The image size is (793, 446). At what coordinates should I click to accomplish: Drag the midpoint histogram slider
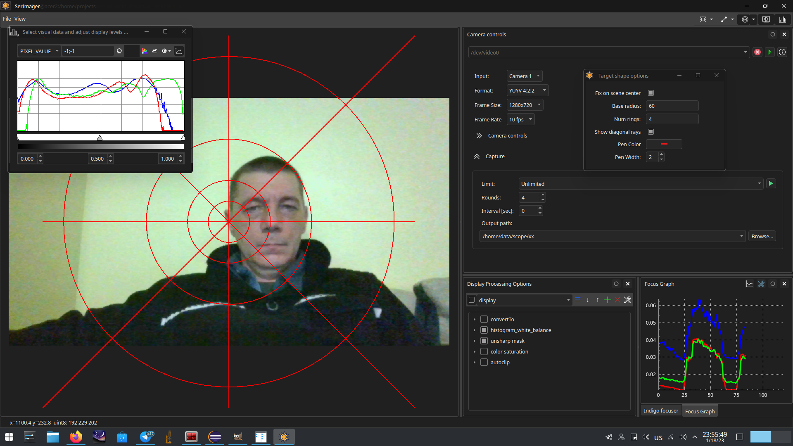click(100, 138)
